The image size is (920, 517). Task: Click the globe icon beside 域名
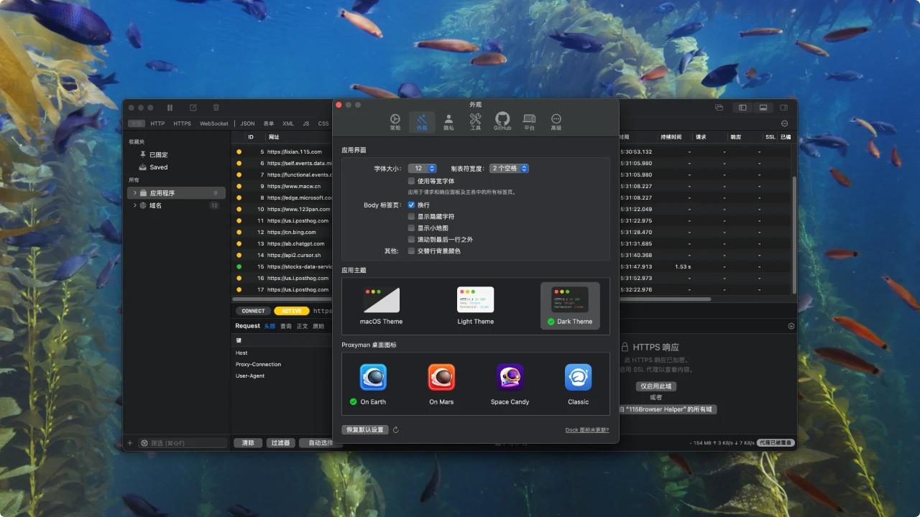(x=143, y=205)
